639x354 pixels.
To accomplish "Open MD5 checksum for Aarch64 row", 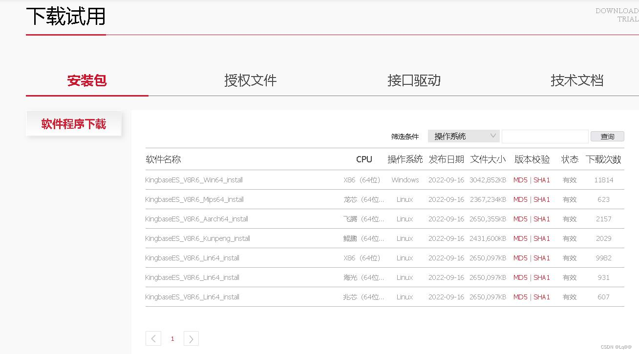I will (520, 219).
